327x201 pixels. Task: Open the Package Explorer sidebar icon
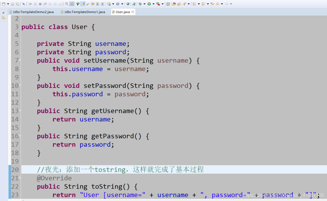(x=4, y=18)
